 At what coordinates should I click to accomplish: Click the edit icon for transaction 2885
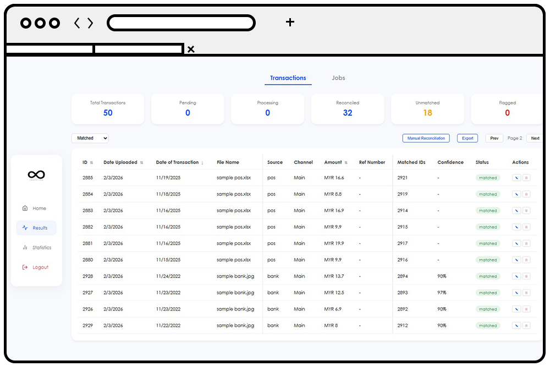click(x=516, y=178)
